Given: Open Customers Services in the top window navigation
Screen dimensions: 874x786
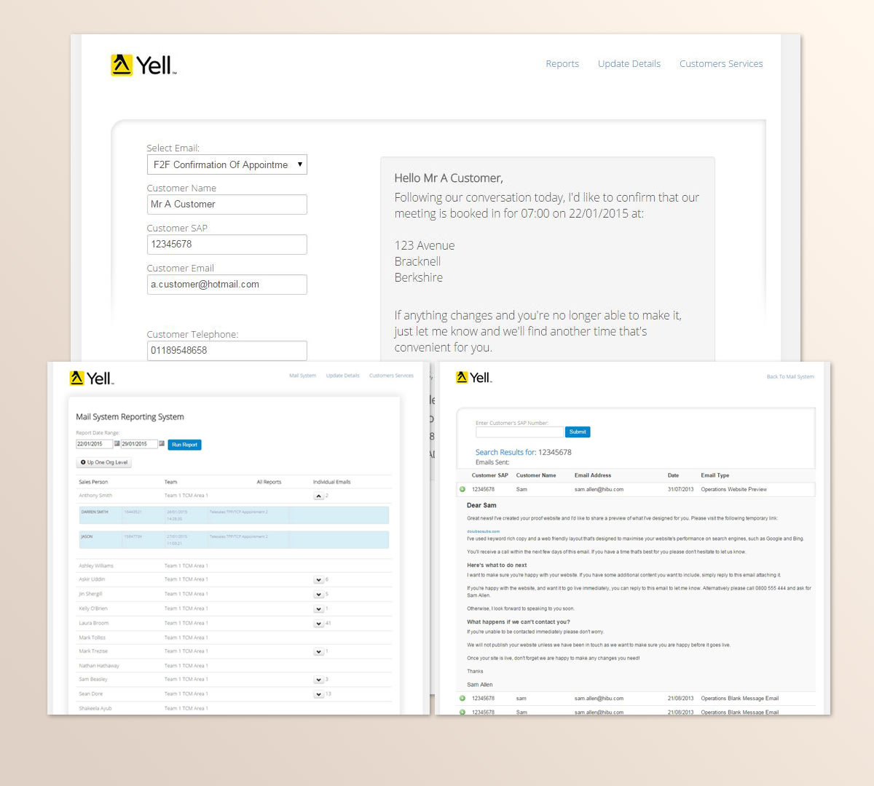Looking at the screenshot, I should [x=721, y=64].
